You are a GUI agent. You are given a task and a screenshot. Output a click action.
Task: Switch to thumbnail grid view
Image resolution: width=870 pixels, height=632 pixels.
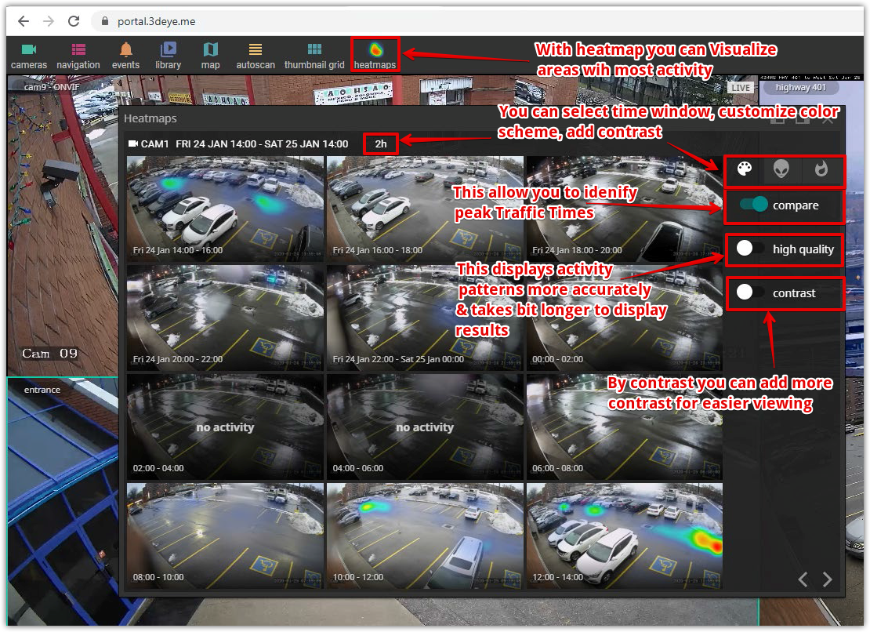click(x=314, y=55)
